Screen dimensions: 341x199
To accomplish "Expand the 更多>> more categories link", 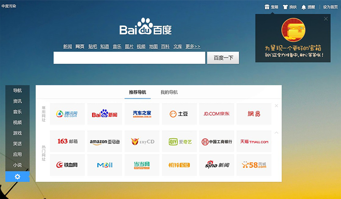I will (193, 47).
